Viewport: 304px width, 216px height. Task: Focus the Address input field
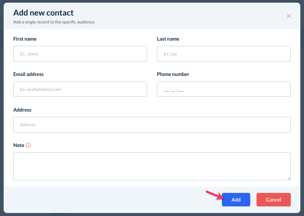(152, 125)
